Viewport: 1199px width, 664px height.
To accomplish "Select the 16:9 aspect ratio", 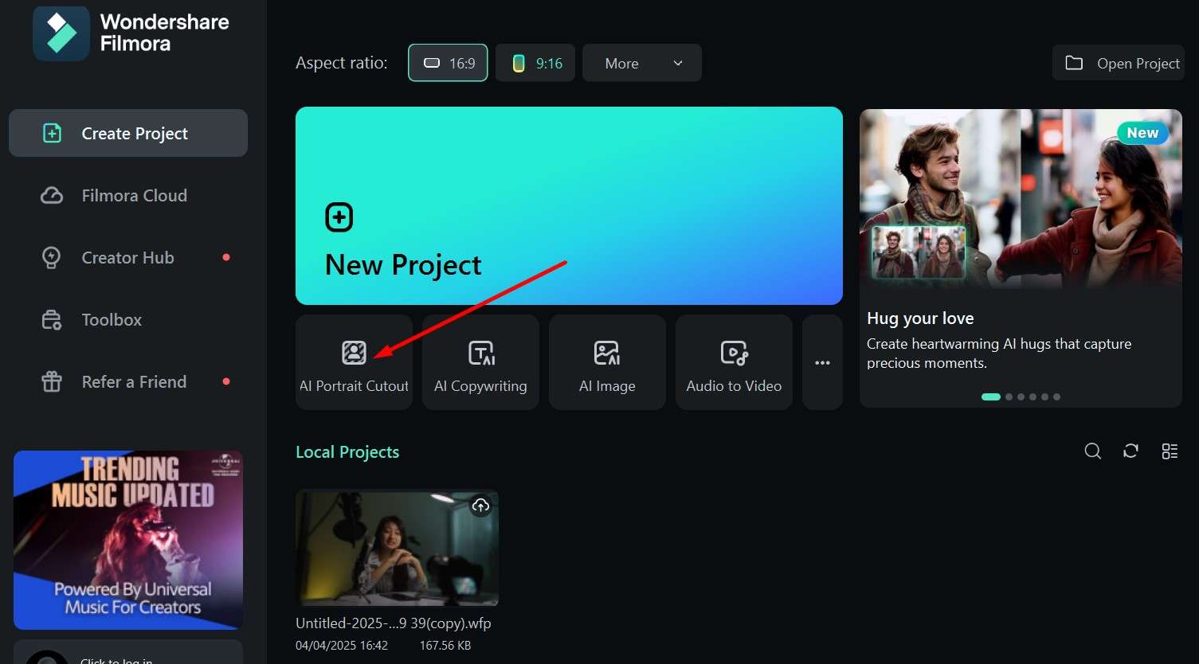I will [448, 63].
